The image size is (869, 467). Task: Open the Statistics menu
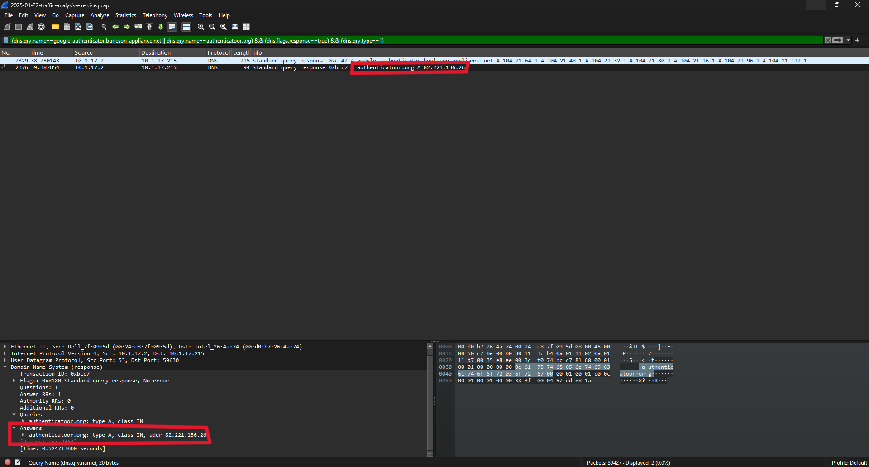tap(125, 15)
